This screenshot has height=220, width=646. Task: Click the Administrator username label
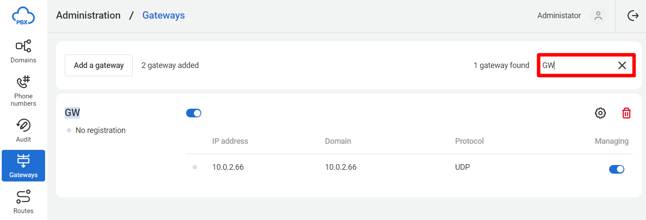click(x=559, y=16)
